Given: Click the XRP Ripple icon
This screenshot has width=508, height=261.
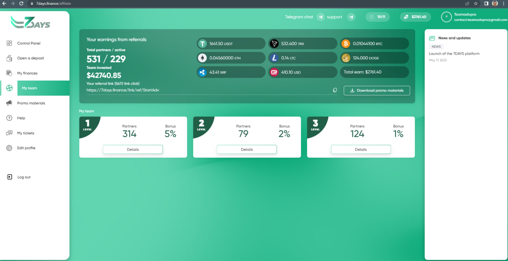Looking at the screenshot, I should pyautogui.click(x=202, y=72).
